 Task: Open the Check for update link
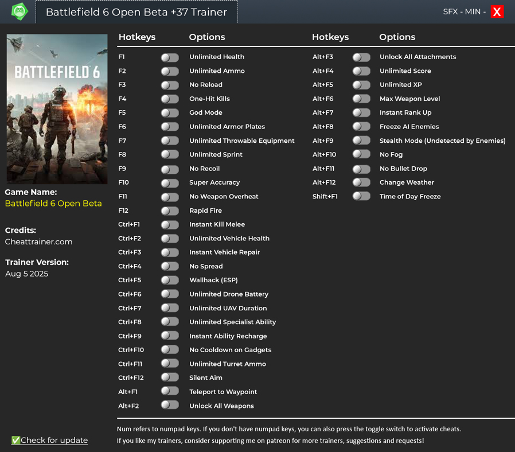[54, 440]
